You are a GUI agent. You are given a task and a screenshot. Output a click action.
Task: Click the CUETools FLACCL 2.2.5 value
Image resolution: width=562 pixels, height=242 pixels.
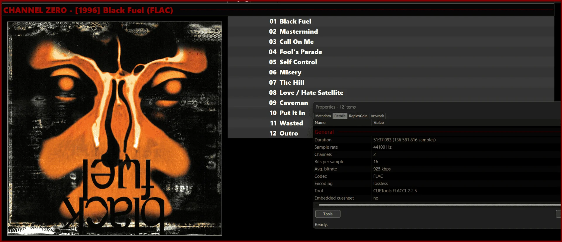[395, 191]
